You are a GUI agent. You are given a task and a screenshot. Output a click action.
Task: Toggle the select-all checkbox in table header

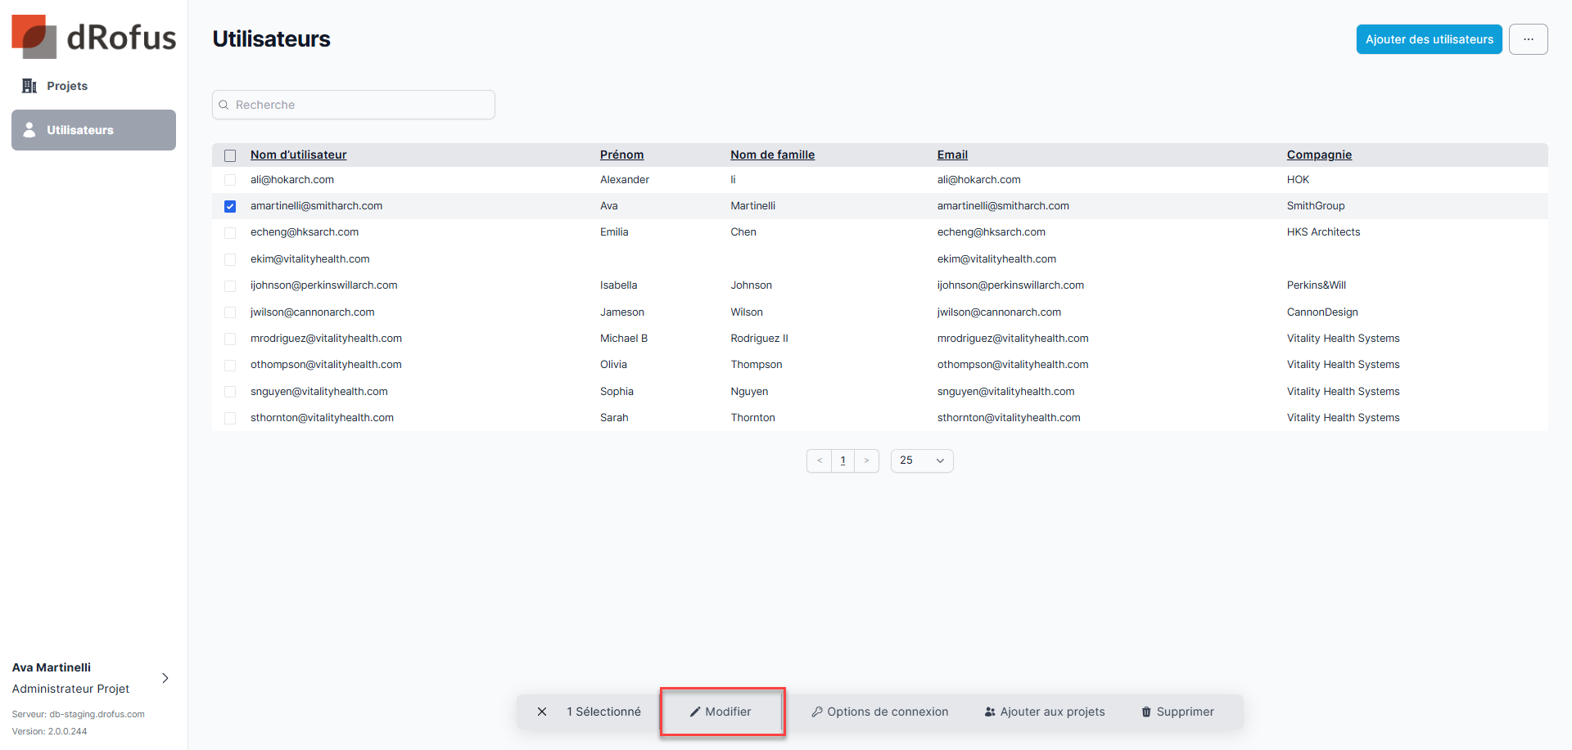click(x=230, y=155)
